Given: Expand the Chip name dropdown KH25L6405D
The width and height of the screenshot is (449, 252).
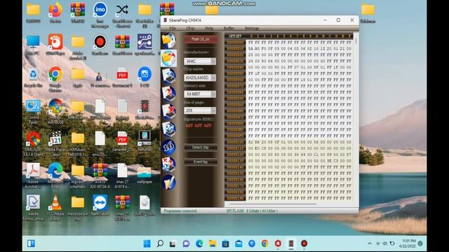Looking at the screenshot, I should click(x=213, y=78).
